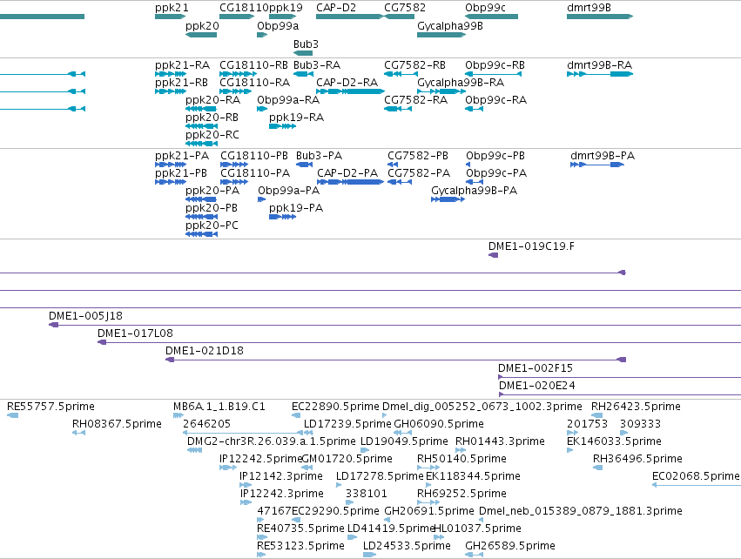Select the CAP-D2 gene bar
This screenshot has height=559, width=741.
click(350, 17)
